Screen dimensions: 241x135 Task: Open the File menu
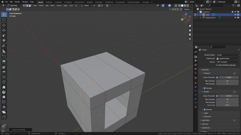[6, 2]
